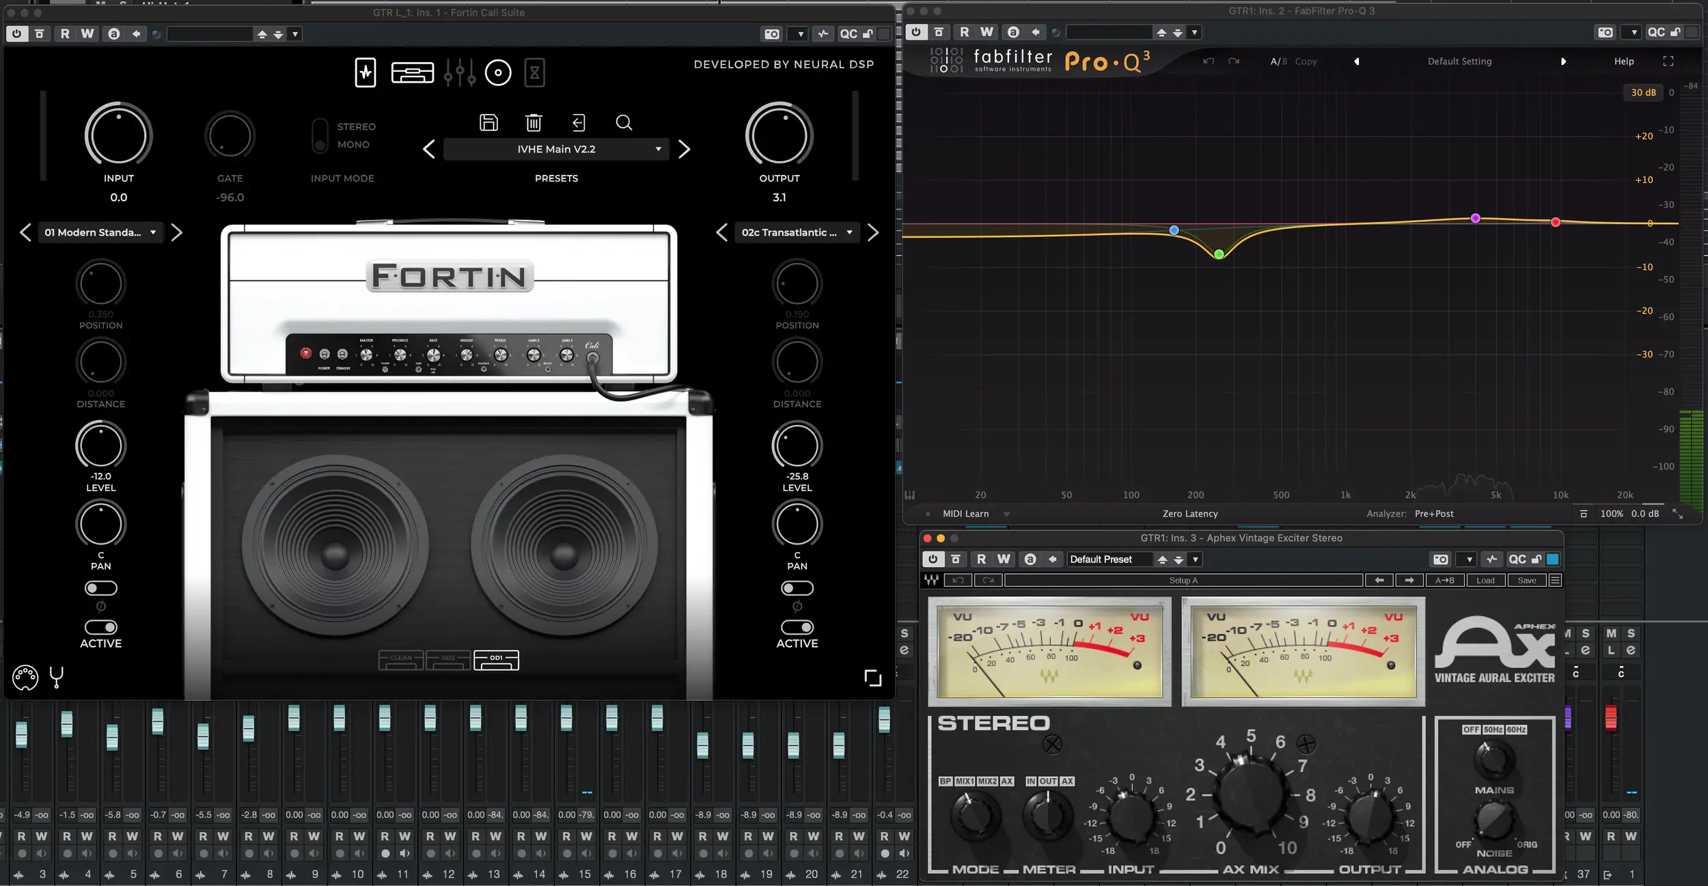The width and height of the screenshot is (1708, 886).
Task: Select next Fortin preset arrow
Action: [x=684, y=149]
